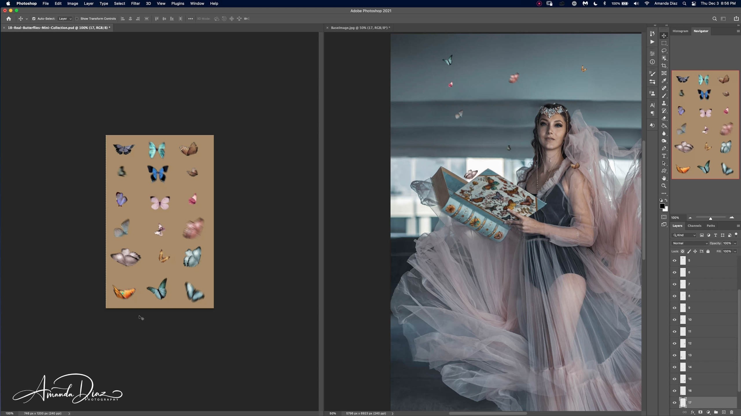Select the Crop tool

point(664,66)
